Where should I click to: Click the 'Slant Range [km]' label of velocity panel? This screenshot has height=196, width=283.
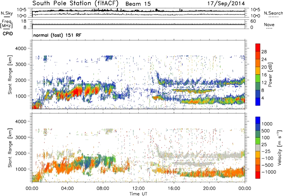[x=10, y=148]
